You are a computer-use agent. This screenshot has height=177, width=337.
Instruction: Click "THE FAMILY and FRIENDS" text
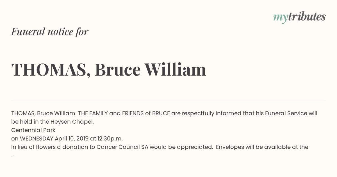[111, 113]
